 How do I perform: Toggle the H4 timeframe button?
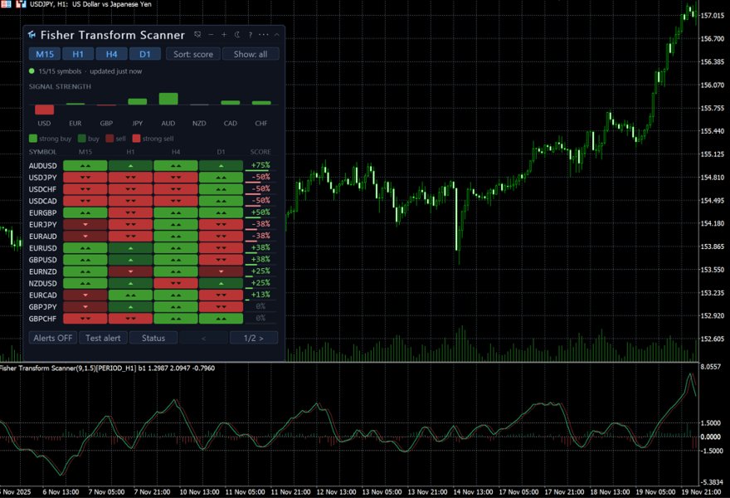(x=112, y=54)
